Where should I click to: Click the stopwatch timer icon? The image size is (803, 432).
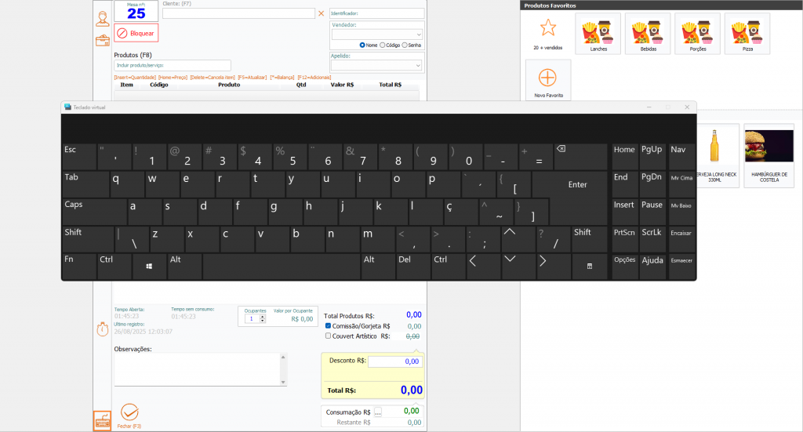tap(102, 329)
